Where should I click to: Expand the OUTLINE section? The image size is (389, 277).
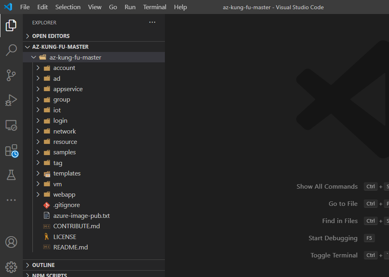pyautogui.click(x=43, y=265)
